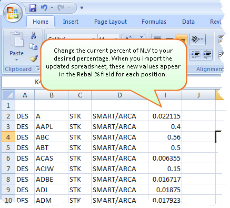Click the value 0.006355 in ACAS row
Screen dimensions: 230x208
pos(165,158)
